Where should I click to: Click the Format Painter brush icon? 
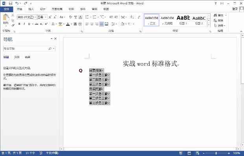coord(13,25)
